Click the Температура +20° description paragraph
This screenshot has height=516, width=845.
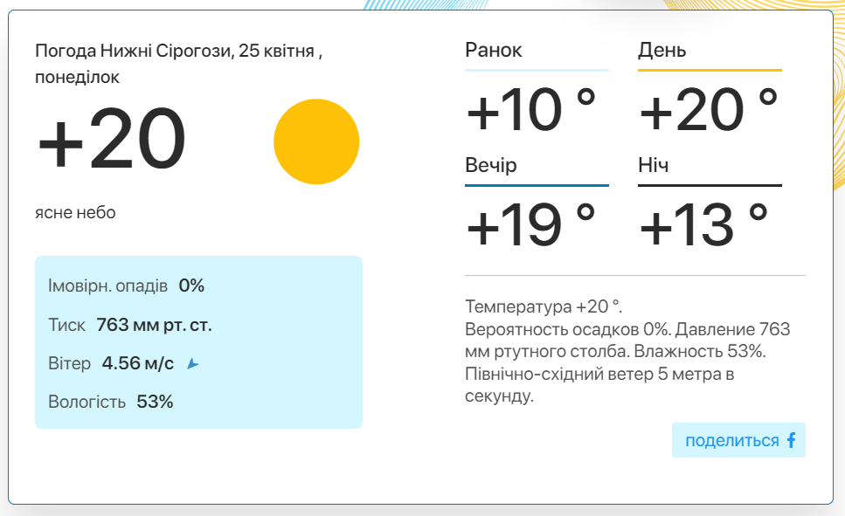tap(627, 351)
